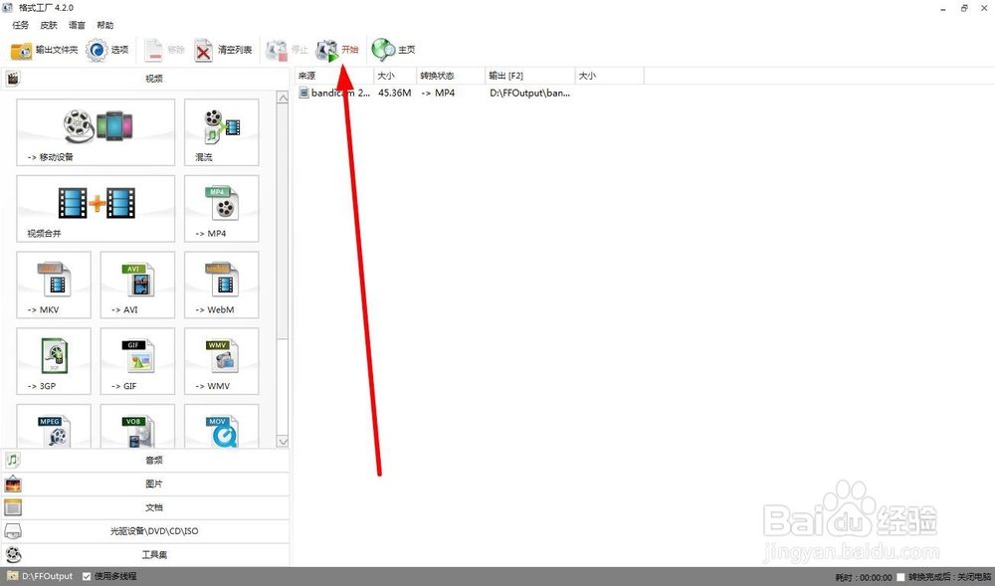Toggle shutdown after conversion (关闭电脑) checkbox
This screenshot has height=586, width=995.
[900, 577]
